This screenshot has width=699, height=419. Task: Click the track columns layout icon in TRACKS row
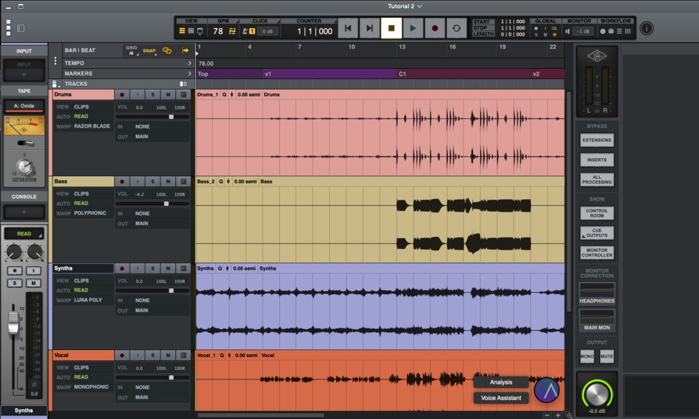pyautogui.click(x=183, y=84)
